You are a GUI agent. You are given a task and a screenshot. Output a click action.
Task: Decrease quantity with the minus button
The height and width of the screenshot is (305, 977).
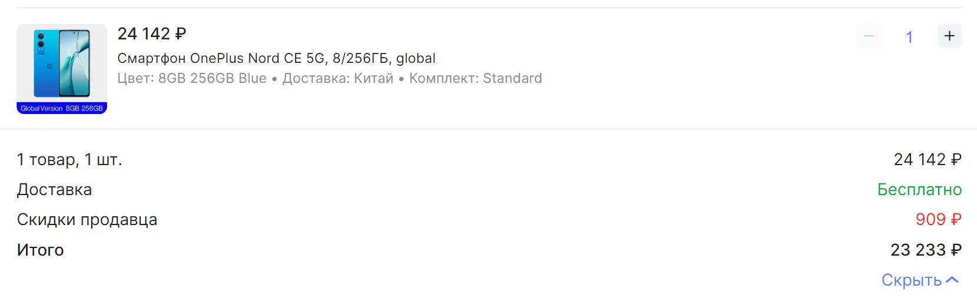tap(869, 36)
